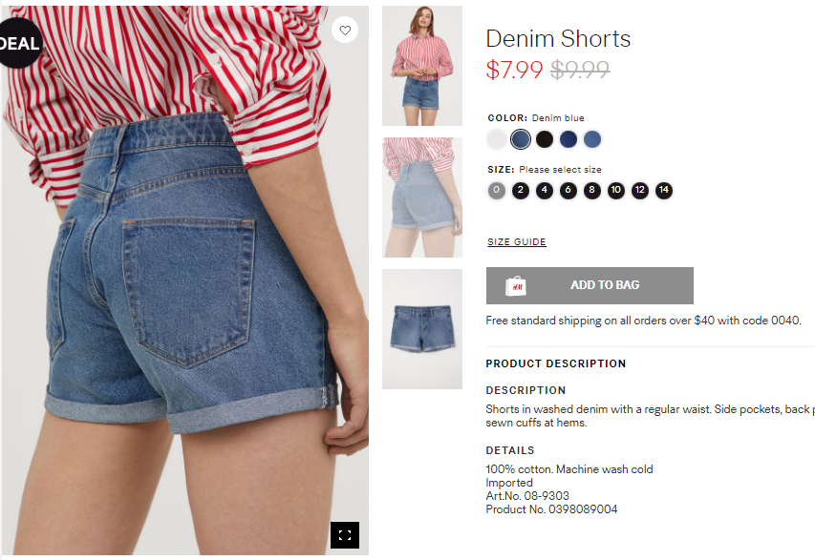
Task: Select the white color swatch
Action: click(497, 139)
